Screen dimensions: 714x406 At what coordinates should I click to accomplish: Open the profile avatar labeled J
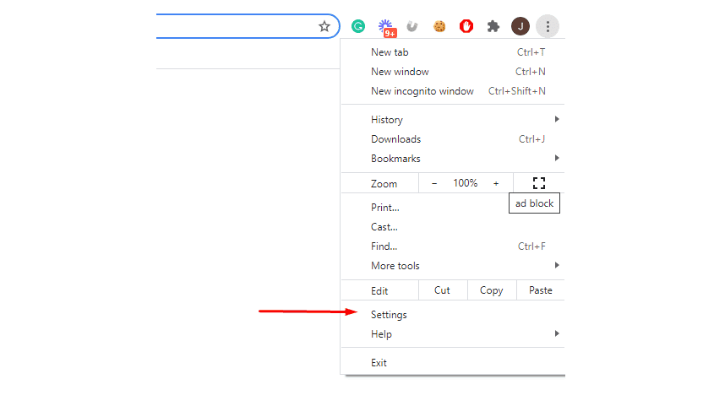pos(520,26)
